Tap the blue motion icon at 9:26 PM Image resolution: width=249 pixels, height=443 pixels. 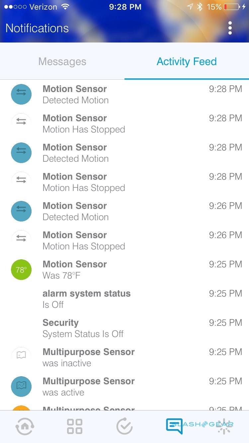[21, 211]
